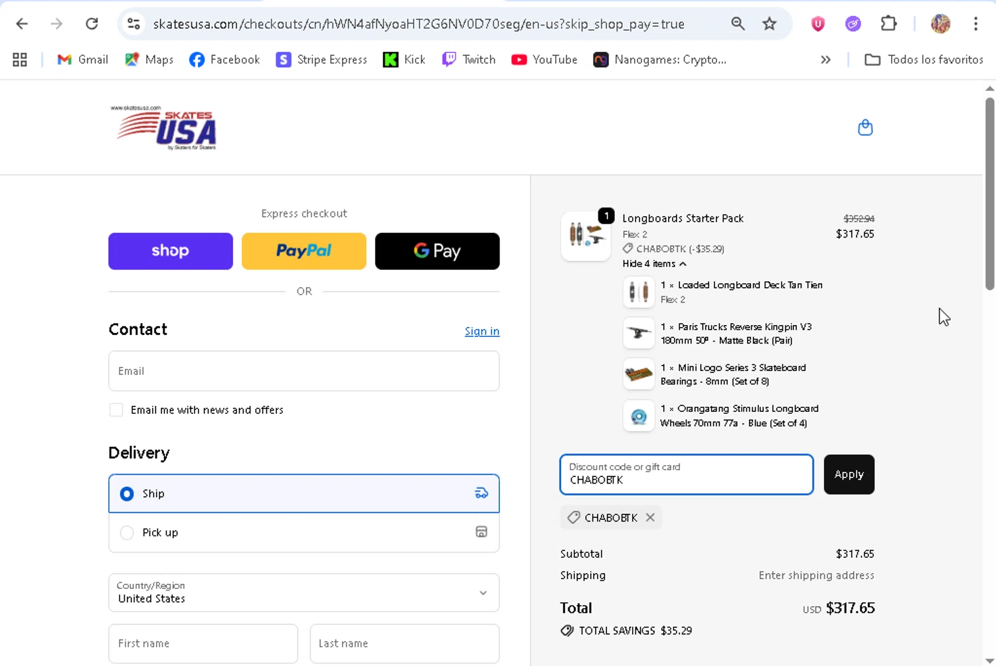This screenshot has width=996, height=666.
Task: Open the Extensions puzzle icon
Action: coord(888,24)
